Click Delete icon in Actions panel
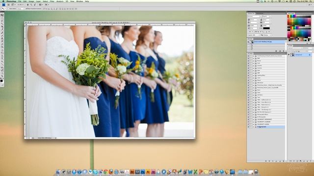The width and height of the screenshot is (314, 176). tap(284, 161)
